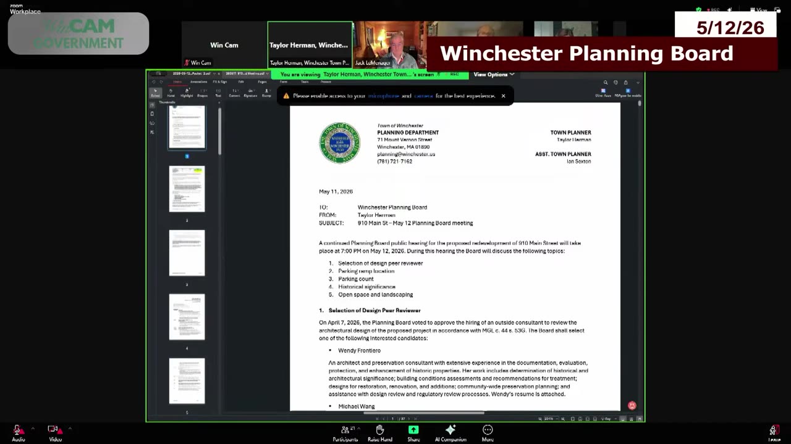The height and width of the screenshot is (444, 791).
Task: Select Win Cam participant tile
Action: (224, 45)
